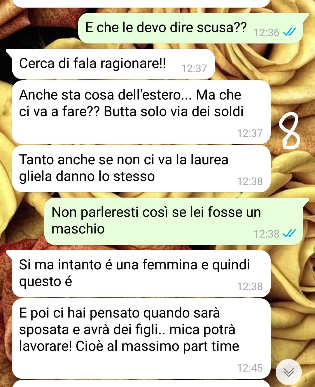Tap 'Tanto anche se non ci va la laurea' message
Screen dimensions: 315x387
click(x=141, y=169)
